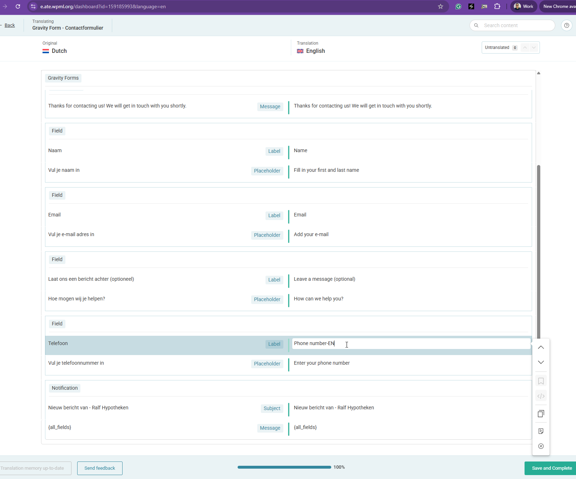This screenshot has width=576, height=479.
Task: Select the 'Name' translation text
Action: pos(301,150)
